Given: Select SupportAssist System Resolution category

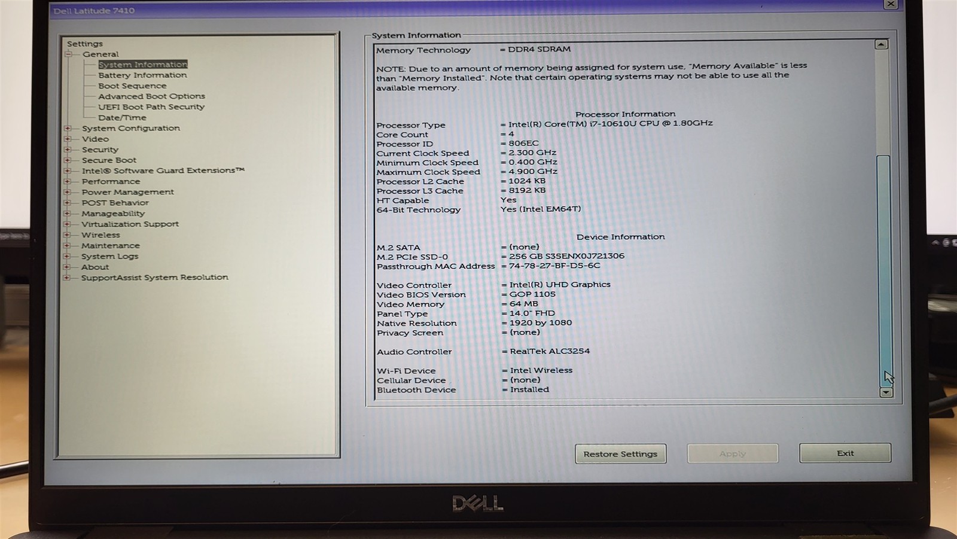Looking at the screenshot, I should [x=154, y=278].
